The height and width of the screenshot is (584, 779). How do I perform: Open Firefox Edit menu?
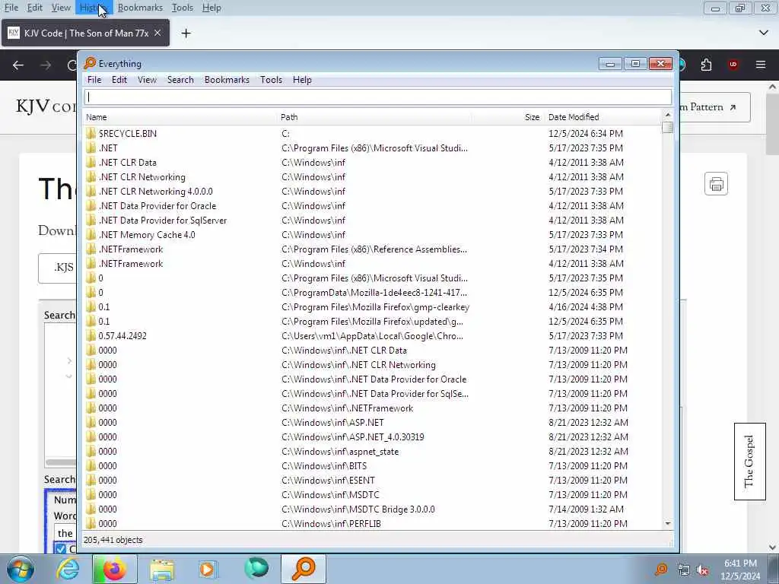tap(35, 8)
